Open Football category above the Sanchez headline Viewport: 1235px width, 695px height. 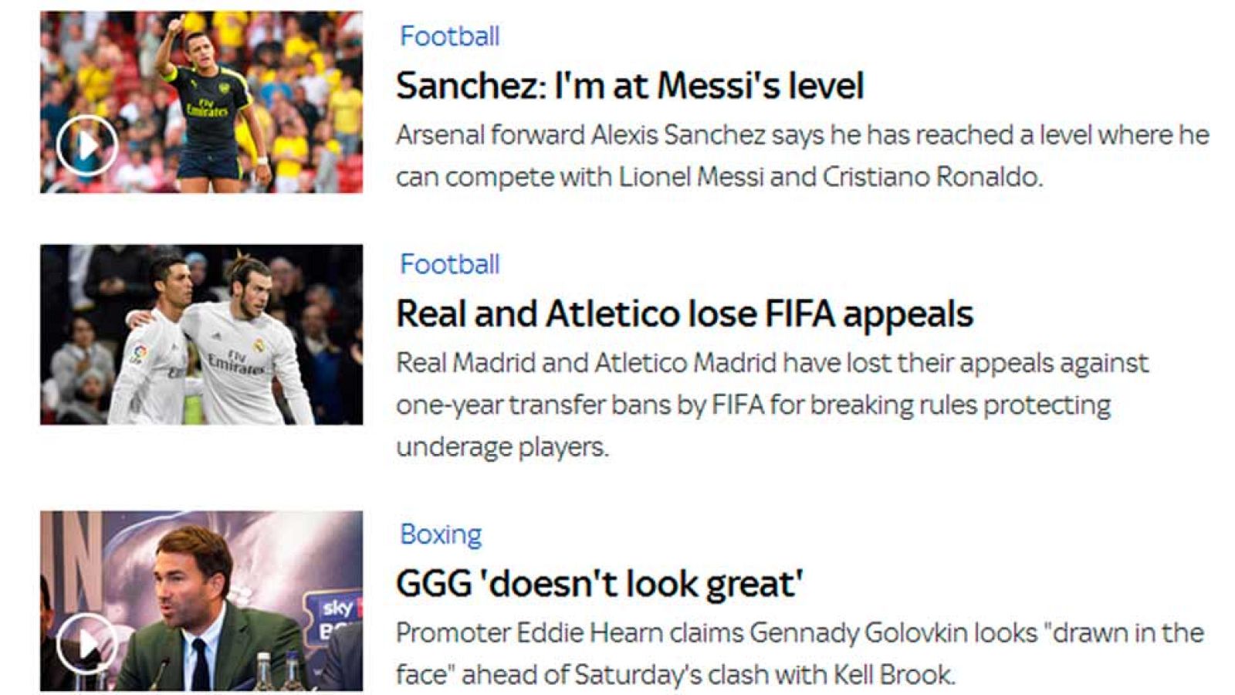pyautogui.click(x=449, y=36)
